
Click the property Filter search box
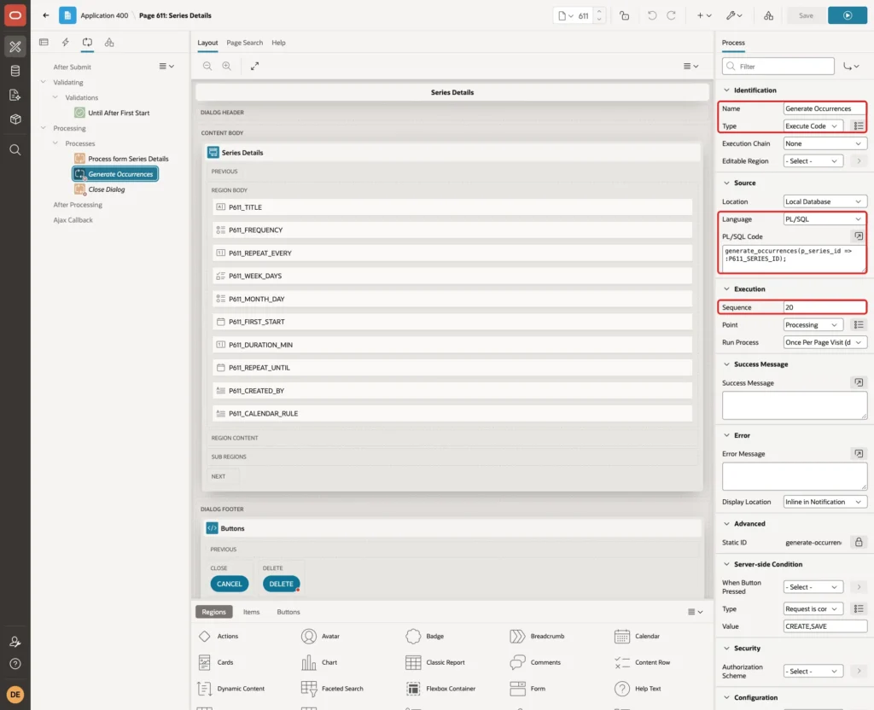[x=778, y=67]
